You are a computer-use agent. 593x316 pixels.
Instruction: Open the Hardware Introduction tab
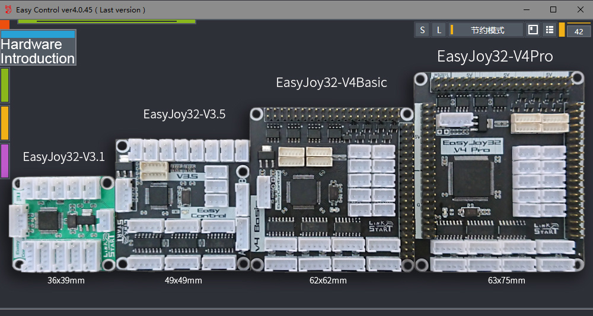coord(38,47)
